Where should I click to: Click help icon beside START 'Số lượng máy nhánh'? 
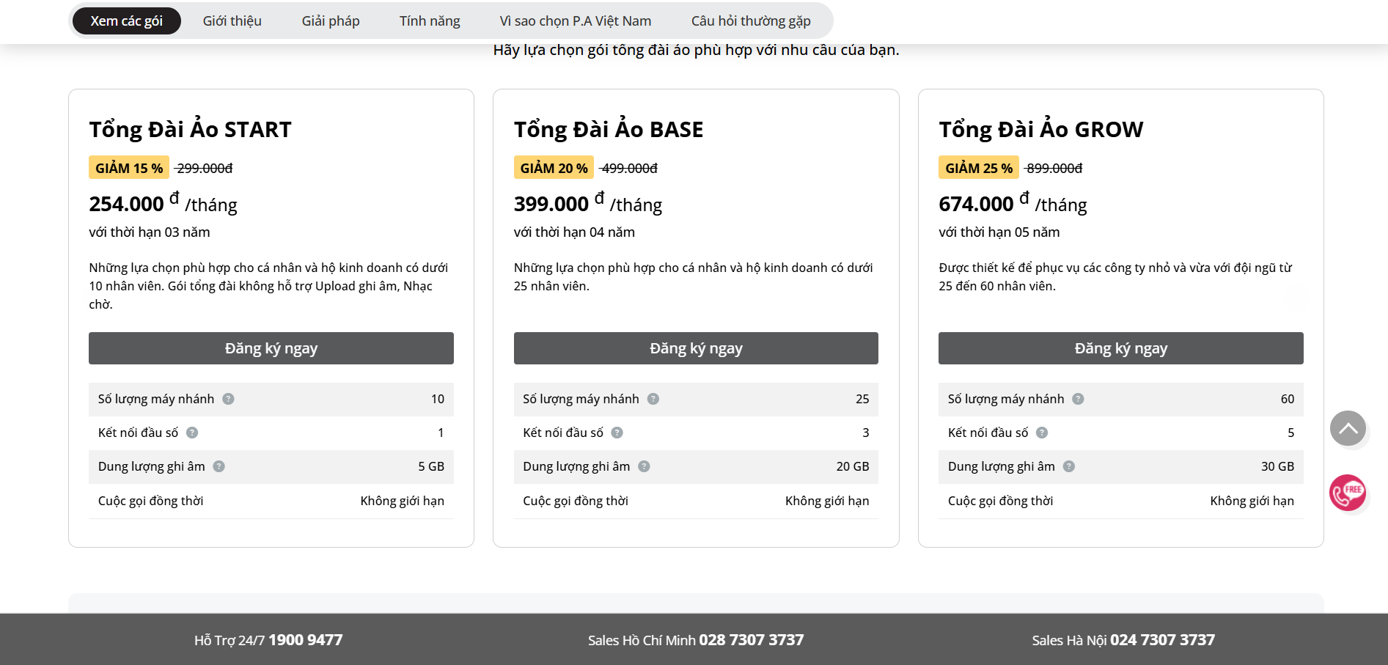click(228, 399)
